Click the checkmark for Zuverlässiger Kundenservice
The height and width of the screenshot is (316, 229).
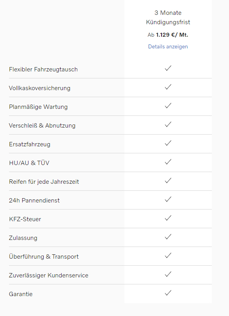pyautogui.click(x=168, y=274)
